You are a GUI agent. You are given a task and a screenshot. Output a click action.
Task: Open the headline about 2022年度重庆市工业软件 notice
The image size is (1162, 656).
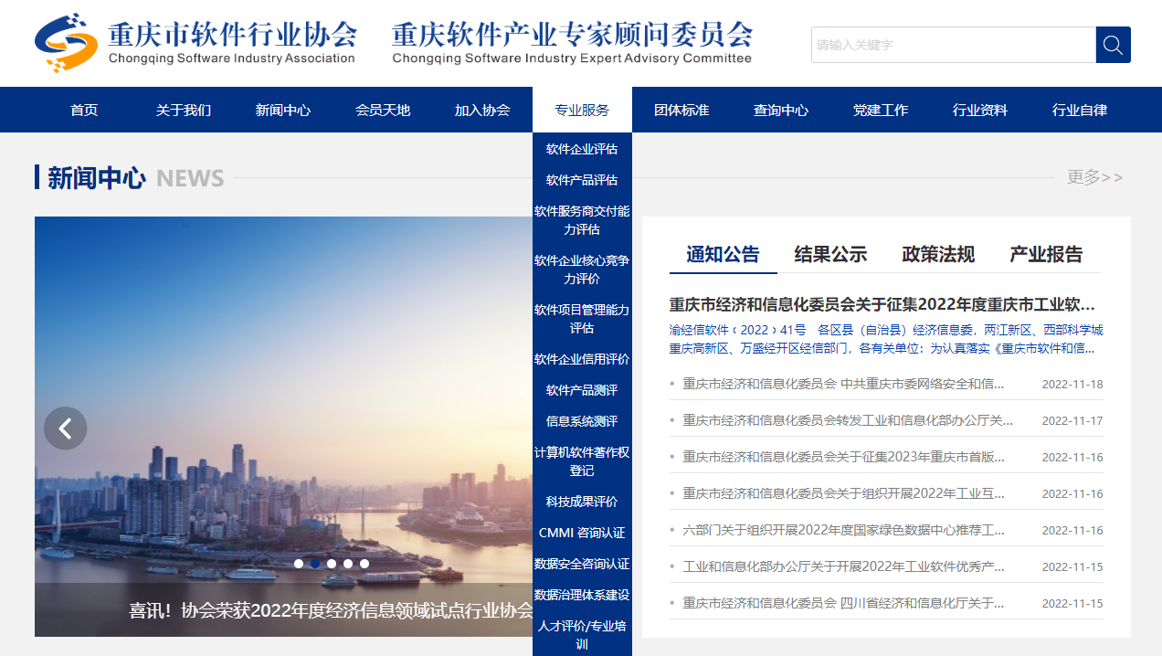(882, 304)
